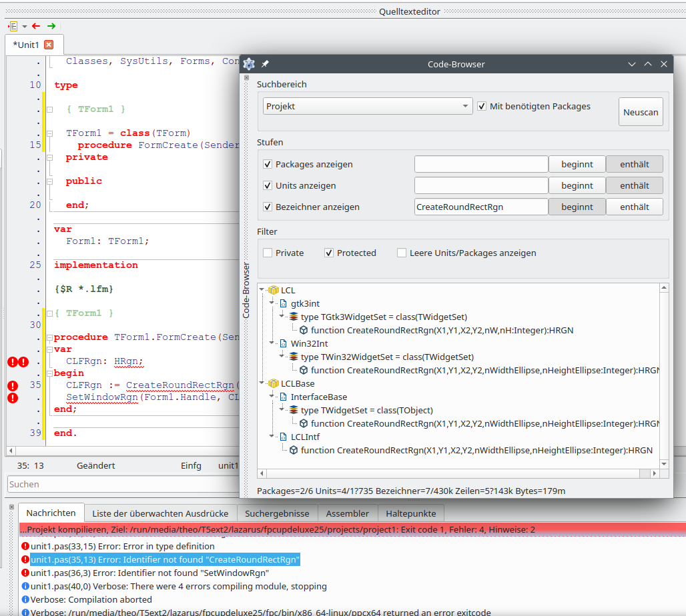Click the green jump forward arrow
This screenshot has width=686, height=616.
click(51, 26)
